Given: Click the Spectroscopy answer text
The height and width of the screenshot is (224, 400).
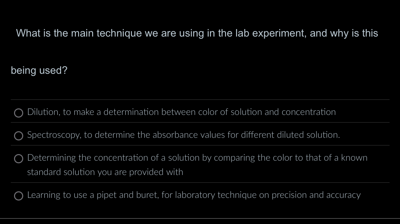Looking at the screenshot, I should coord(183,135).
